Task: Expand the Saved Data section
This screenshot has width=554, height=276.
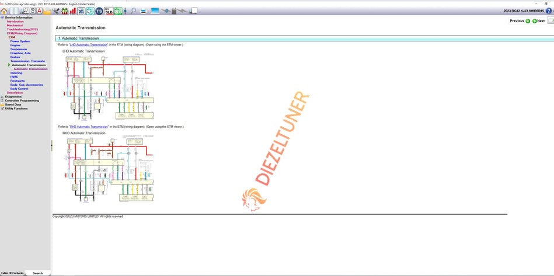Action: (13, 104)
